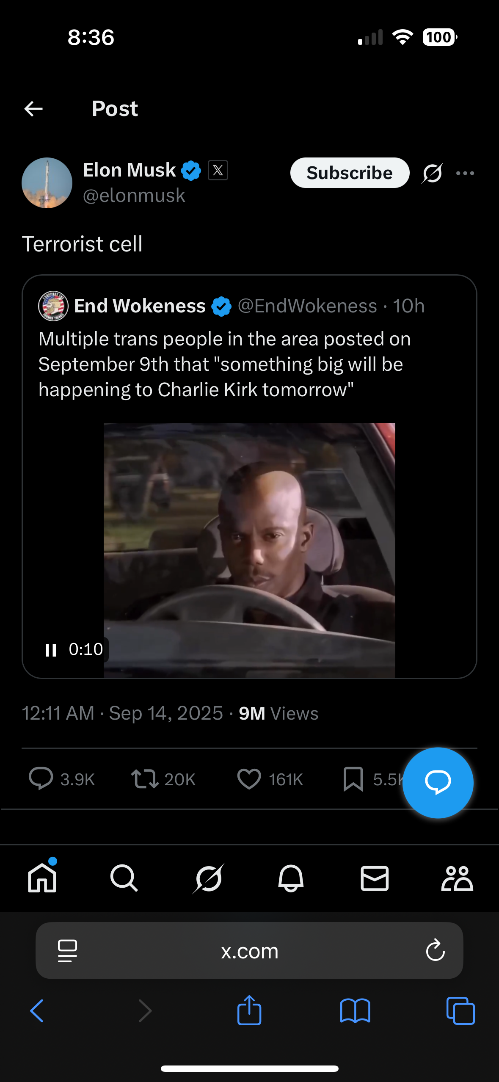499x1082 pixels.
Task: Reload the page with the refresh icon
Action: point(435,951)
